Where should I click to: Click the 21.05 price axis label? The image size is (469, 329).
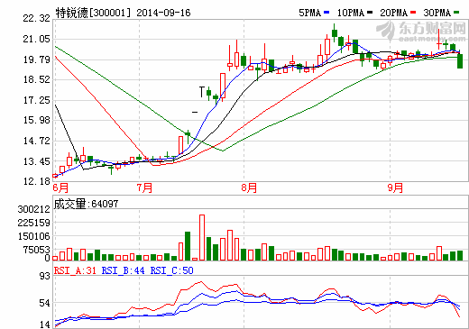[37, 39]
